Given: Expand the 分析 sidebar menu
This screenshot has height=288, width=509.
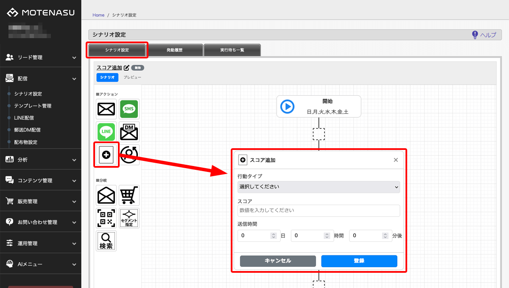Looking at the screenshot, I should tap(40, 160).
